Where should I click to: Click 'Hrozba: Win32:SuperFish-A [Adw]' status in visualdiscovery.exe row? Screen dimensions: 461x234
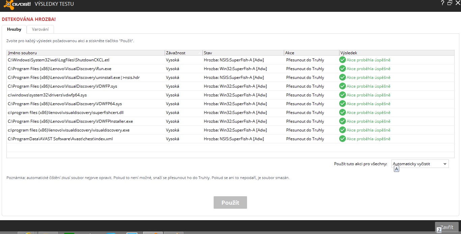click(235, 130)
